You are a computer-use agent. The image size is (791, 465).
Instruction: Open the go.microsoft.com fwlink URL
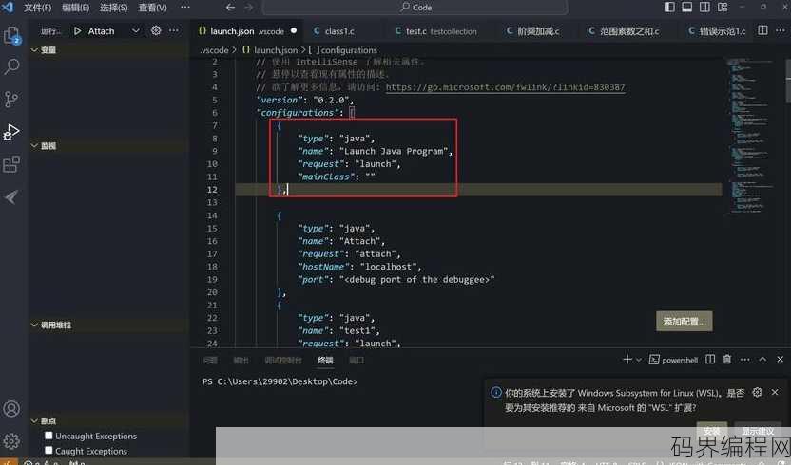505,87
